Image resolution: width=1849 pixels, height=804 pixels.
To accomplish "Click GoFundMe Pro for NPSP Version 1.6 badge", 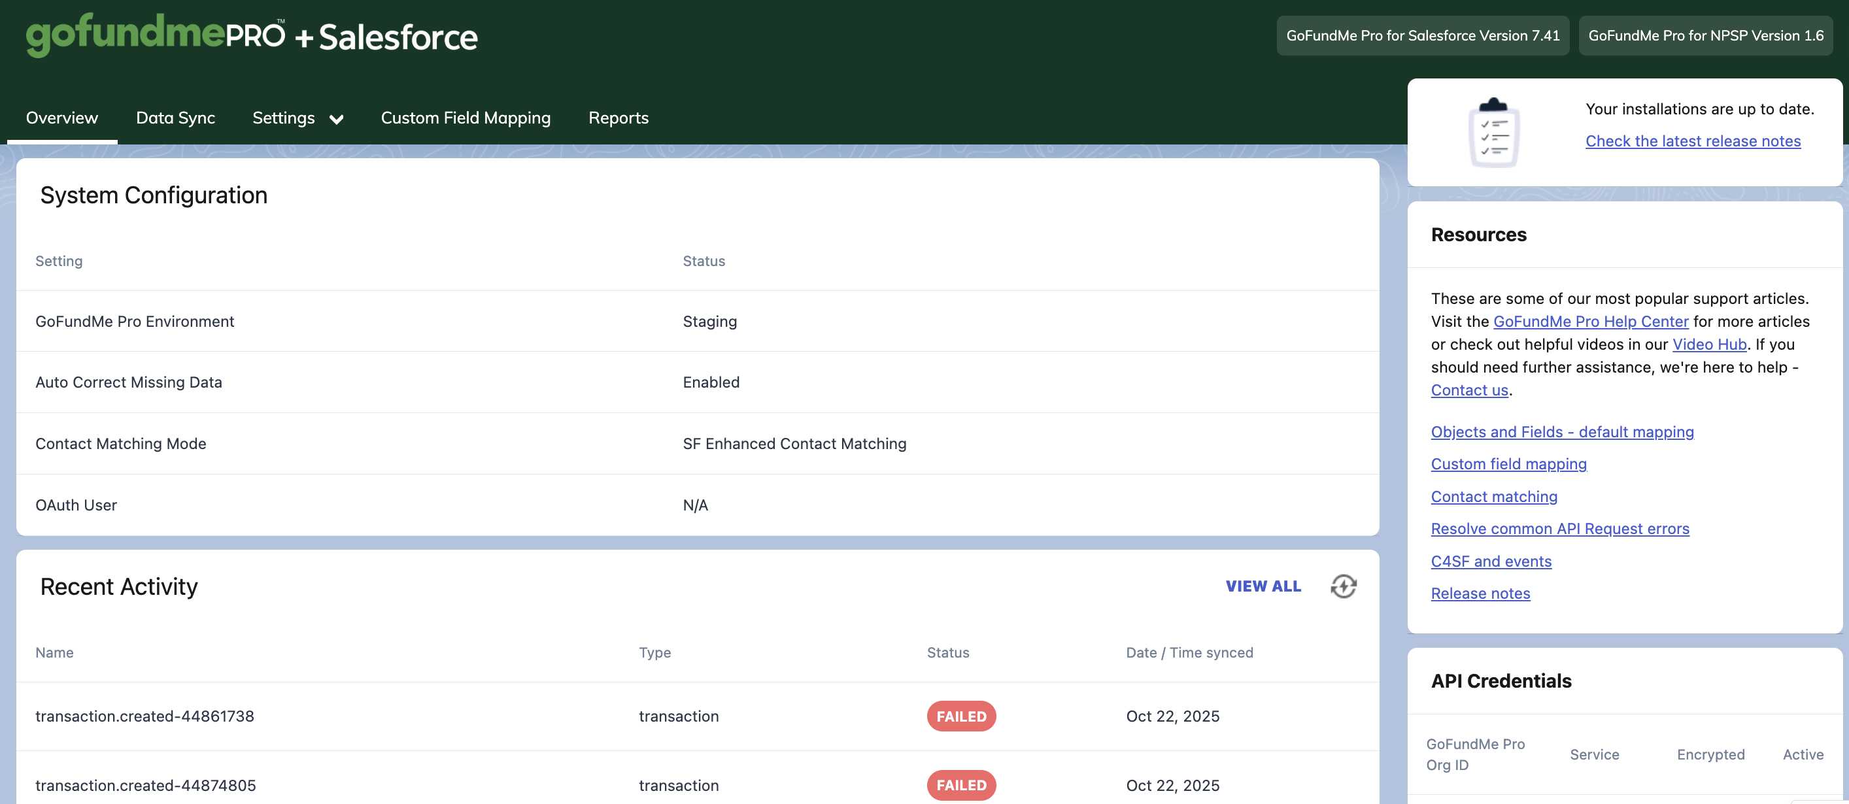I will (1705, 35).
